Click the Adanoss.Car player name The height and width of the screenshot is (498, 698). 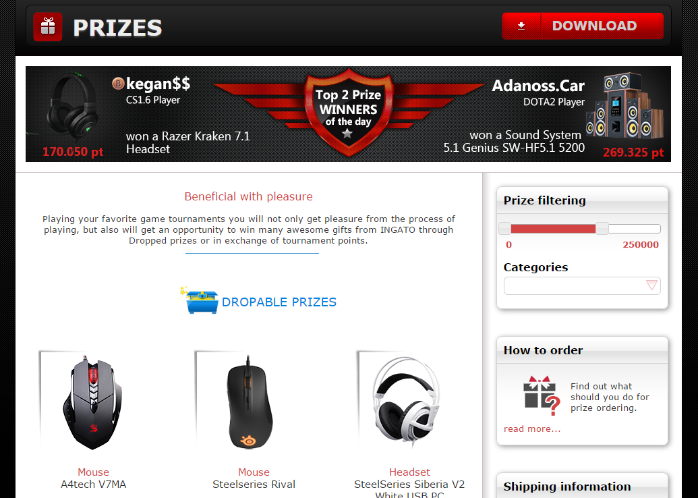[538, 86]
